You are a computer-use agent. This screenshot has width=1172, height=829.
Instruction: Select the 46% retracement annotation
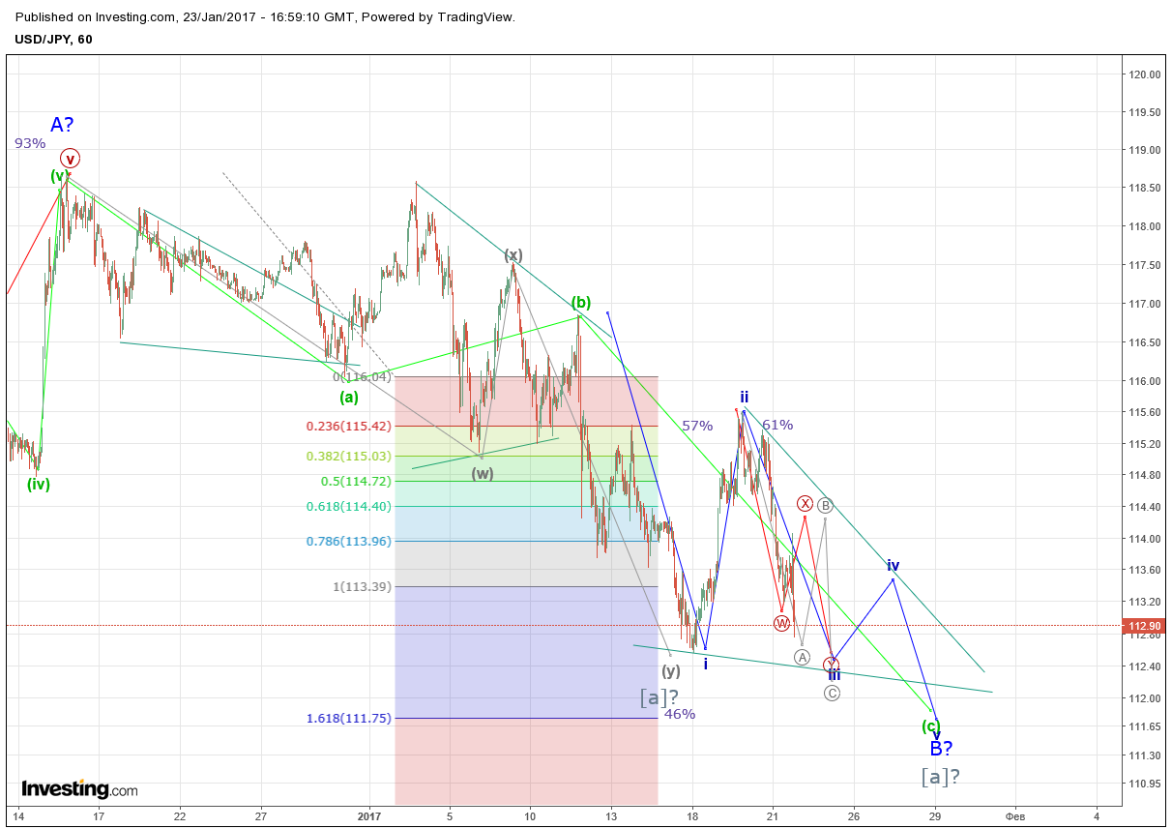(x=680, y=714)
